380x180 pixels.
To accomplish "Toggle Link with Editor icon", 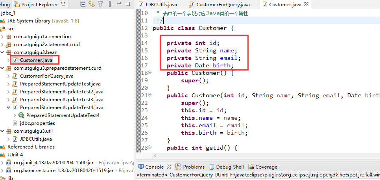I will point(92,4).
